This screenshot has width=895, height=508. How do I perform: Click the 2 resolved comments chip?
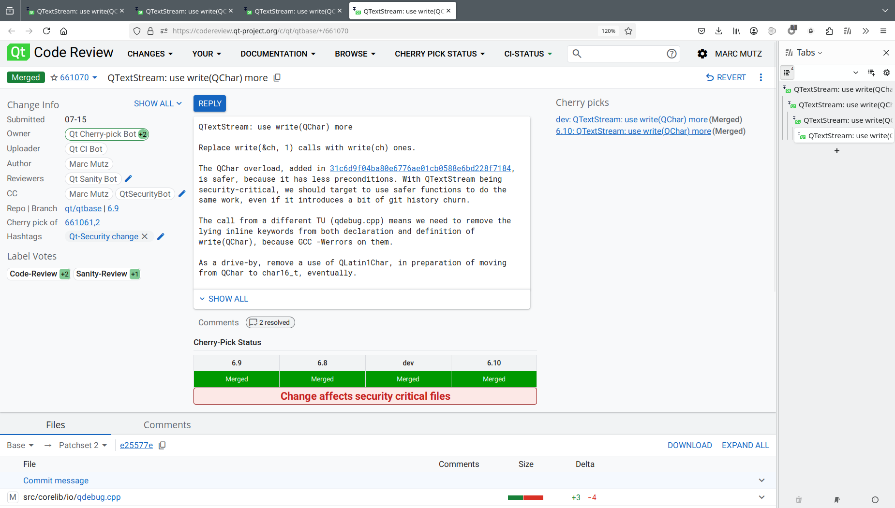tap(270, 322)
